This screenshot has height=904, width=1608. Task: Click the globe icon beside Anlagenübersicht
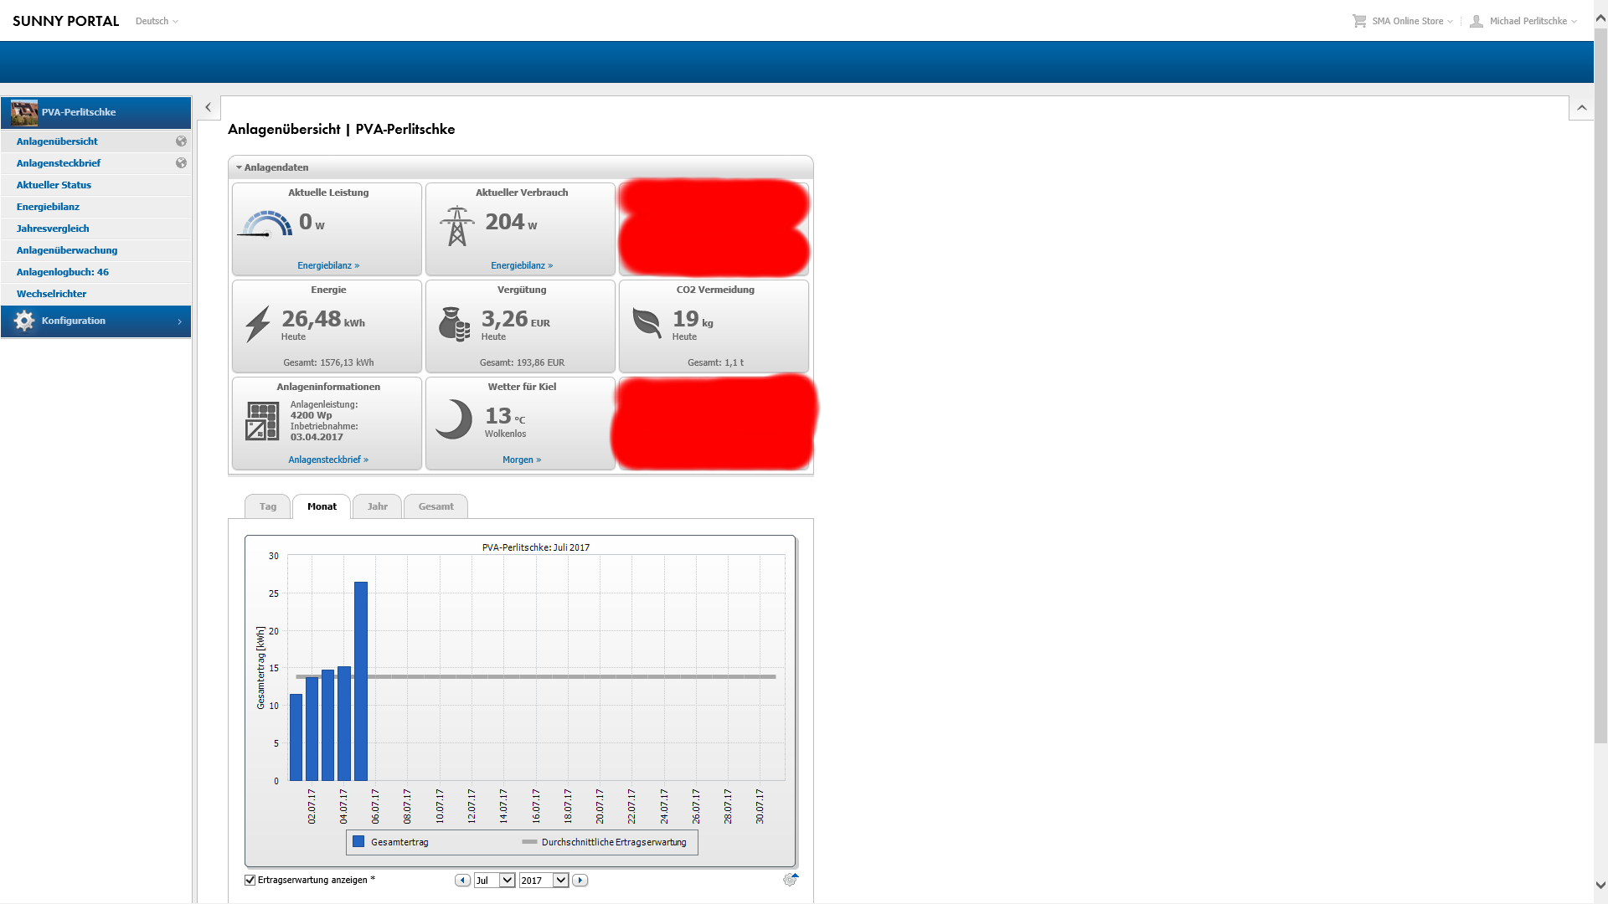click(181, 141)
